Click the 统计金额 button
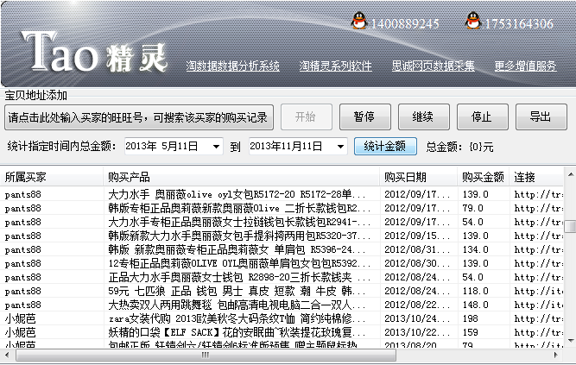Image resolution: width=576 pixels, height=365 pixels. point(385,147)
